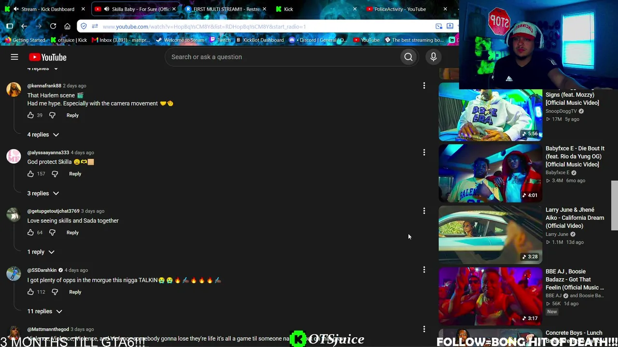Like the comment by @kennafrank88
Viewport: 618px width, 347px height.
(30, 115)
